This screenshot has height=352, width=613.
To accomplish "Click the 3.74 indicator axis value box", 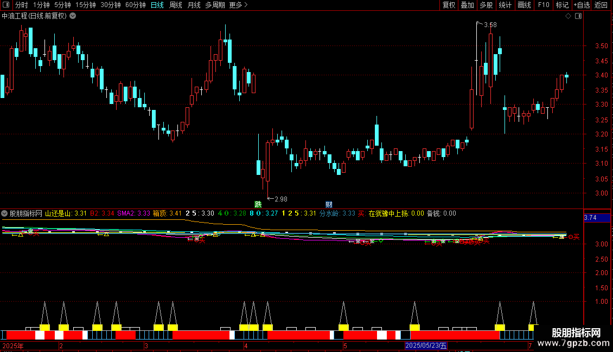I will (x=597, y=218).
